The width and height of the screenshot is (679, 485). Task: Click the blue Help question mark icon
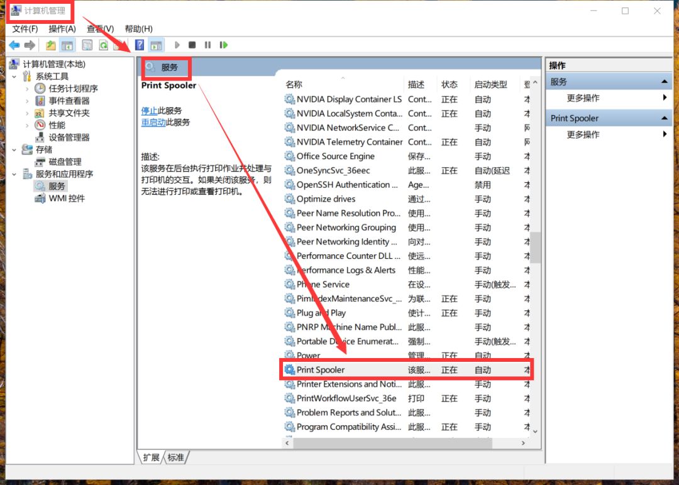pos(140,45)
